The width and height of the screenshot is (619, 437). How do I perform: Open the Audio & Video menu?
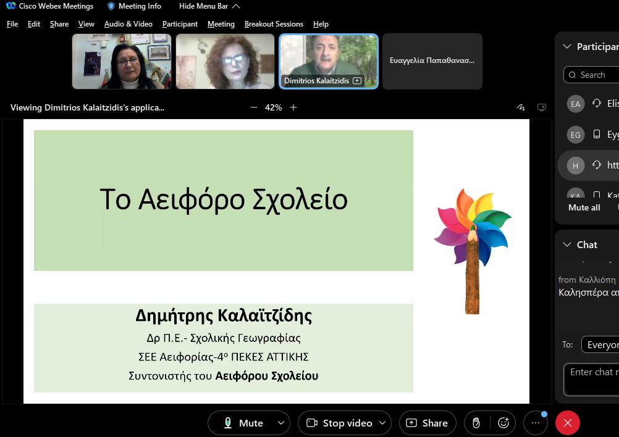click(x=128, y=24)
